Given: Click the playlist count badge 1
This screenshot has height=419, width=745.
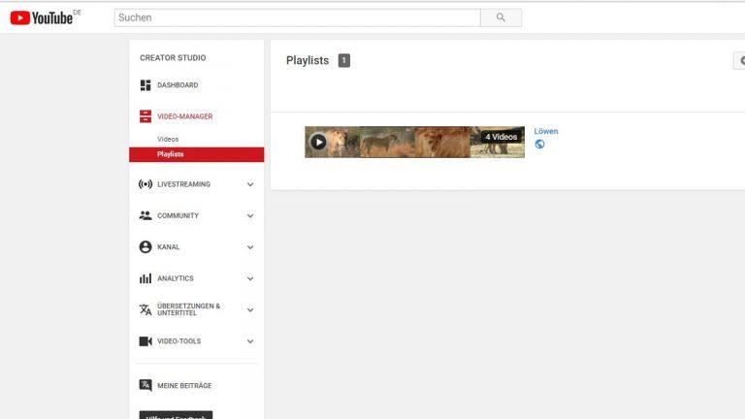Looking at the screenshot, I should point(344,60).
